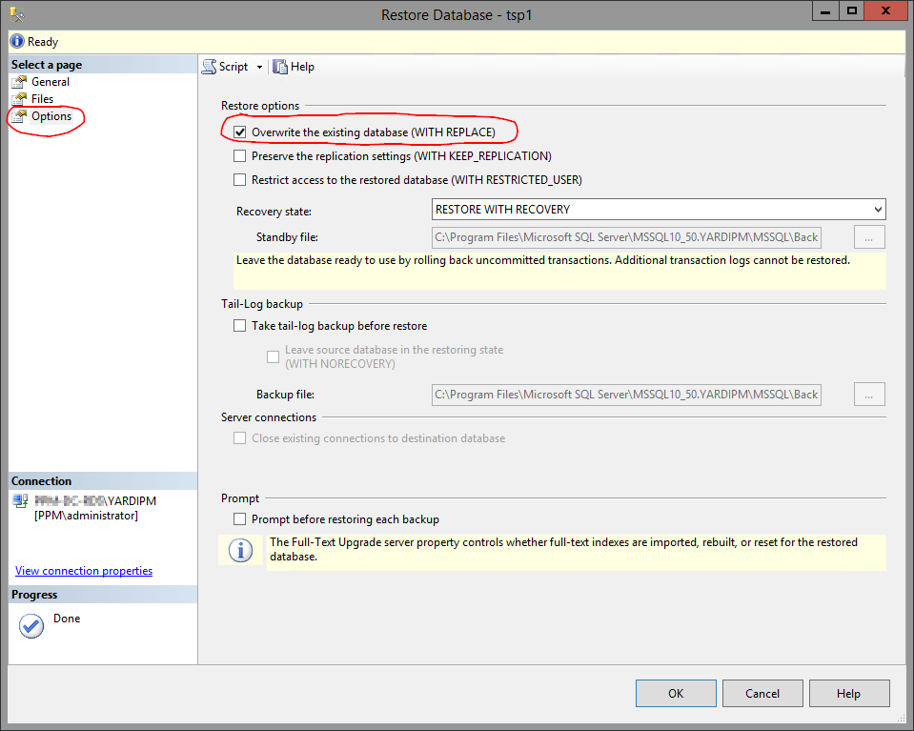Click the Options page icon
This screenshot has width=914, height=731.
19,116
